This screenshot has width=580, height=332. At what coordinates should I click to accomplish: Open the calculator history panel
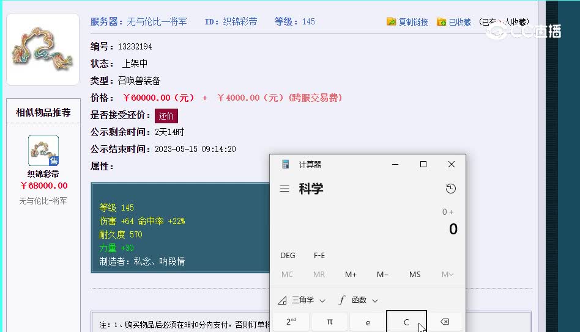tap(450, 189)
